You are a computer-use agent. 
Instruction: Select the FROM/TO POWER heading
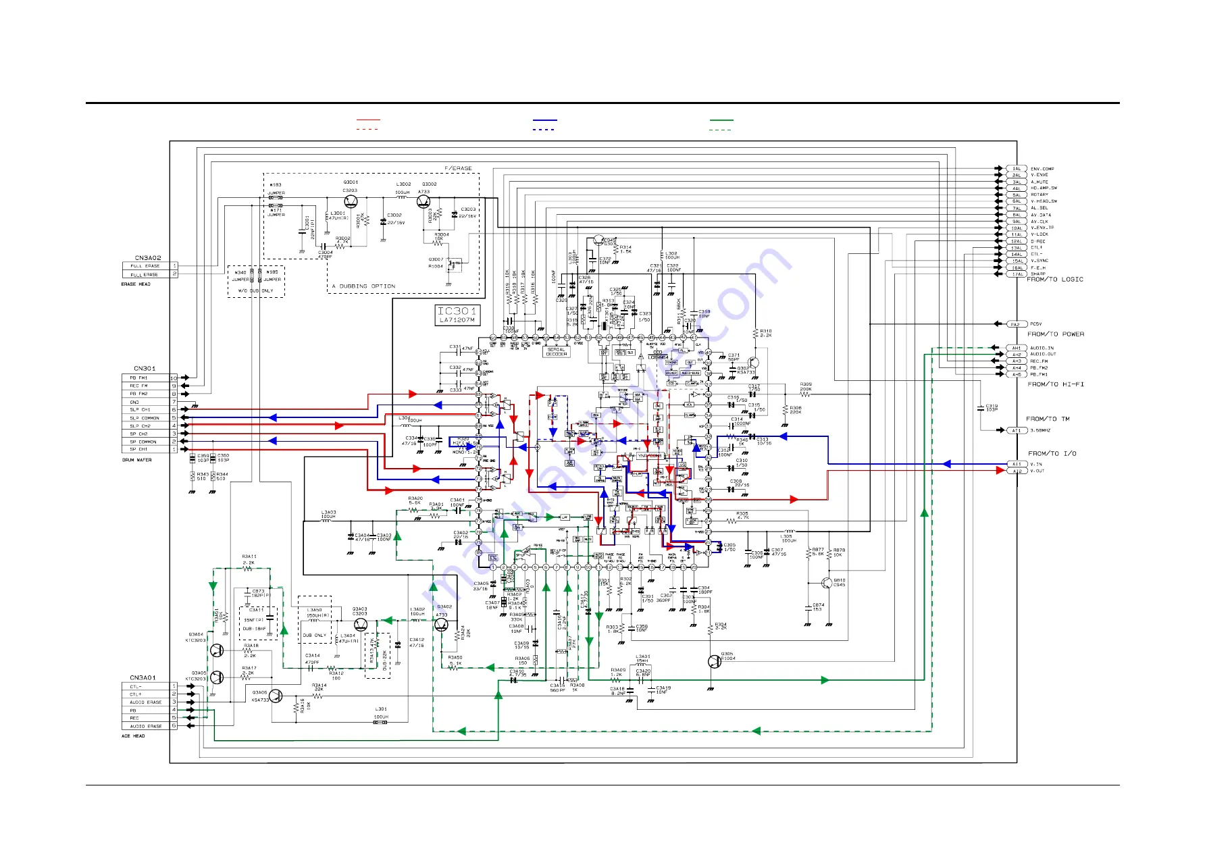click(1056, 334)
